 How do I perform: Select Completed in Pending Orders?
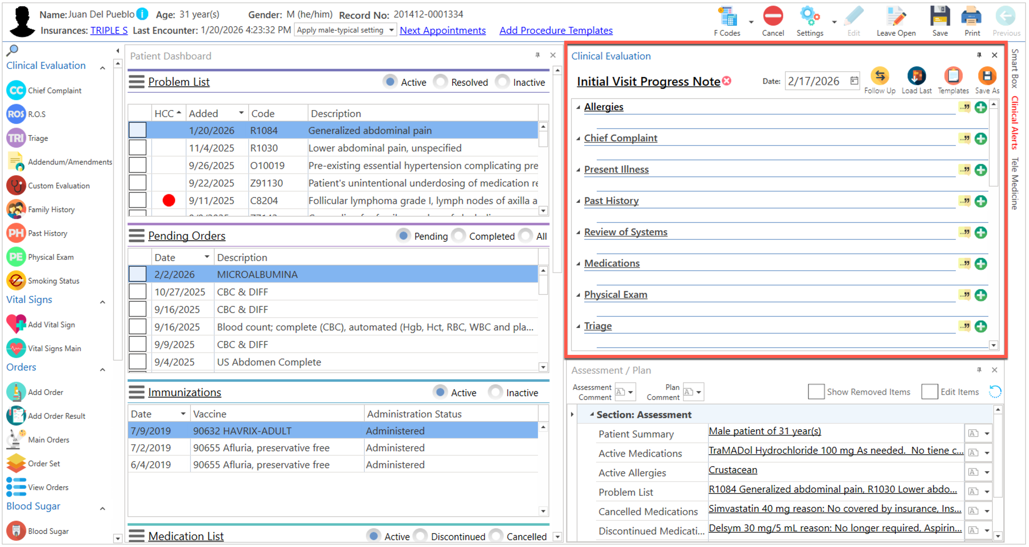459,236
